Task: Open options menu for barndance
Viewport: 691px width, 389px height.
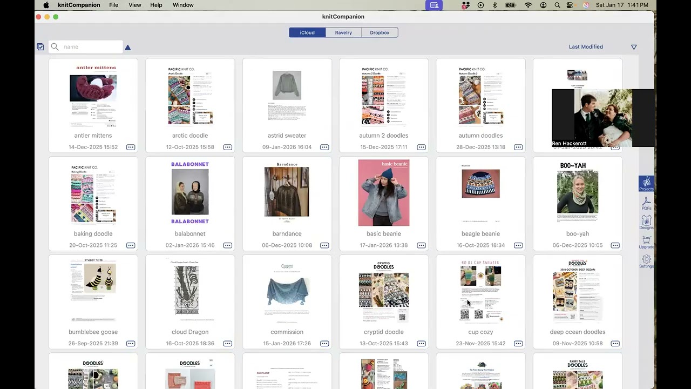Action: [x=324, y=245]
